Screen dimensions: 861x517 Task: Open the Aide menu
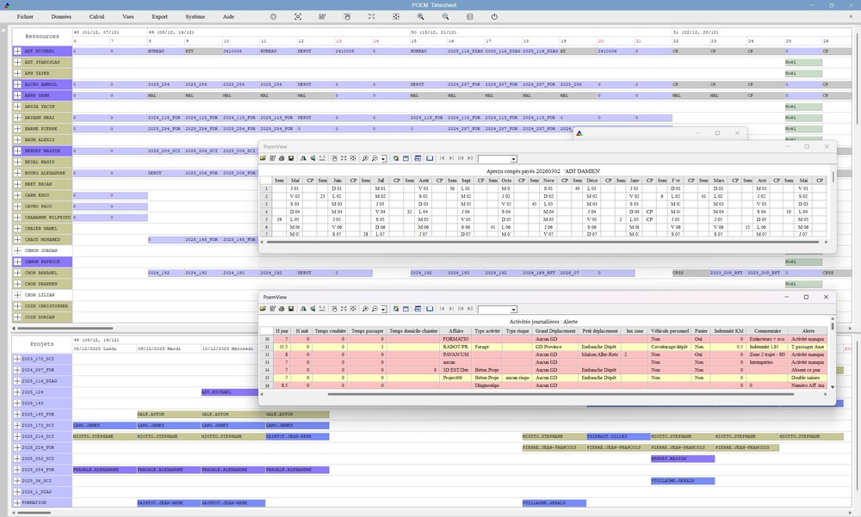pyautogui.click(x=228, y=16)
